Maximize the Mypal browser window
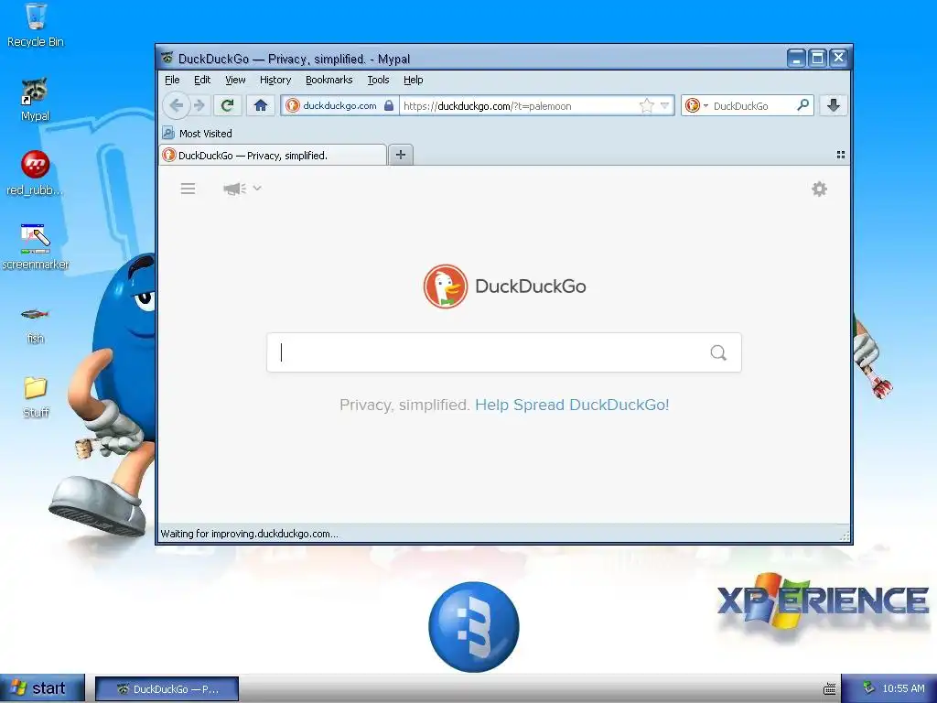 click(x=817, y=58)
